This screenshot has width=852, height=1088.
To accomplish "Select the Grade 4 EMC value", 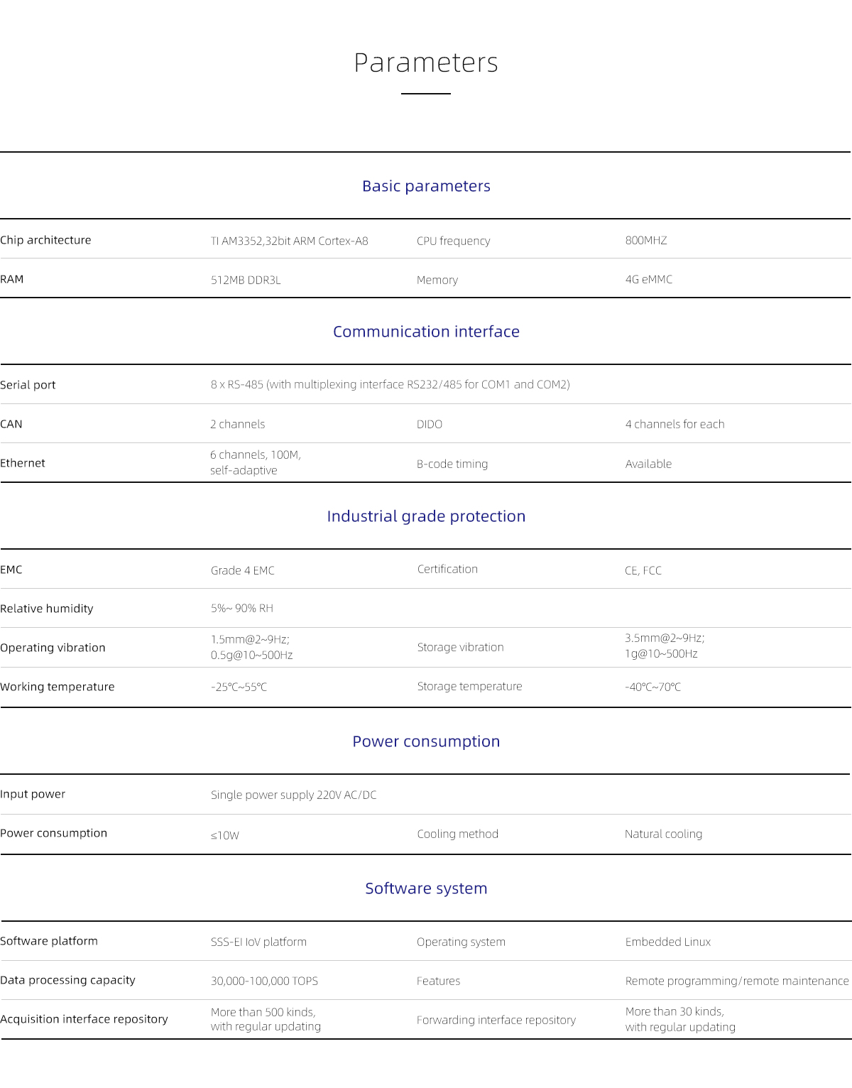I will pos(242,570).
